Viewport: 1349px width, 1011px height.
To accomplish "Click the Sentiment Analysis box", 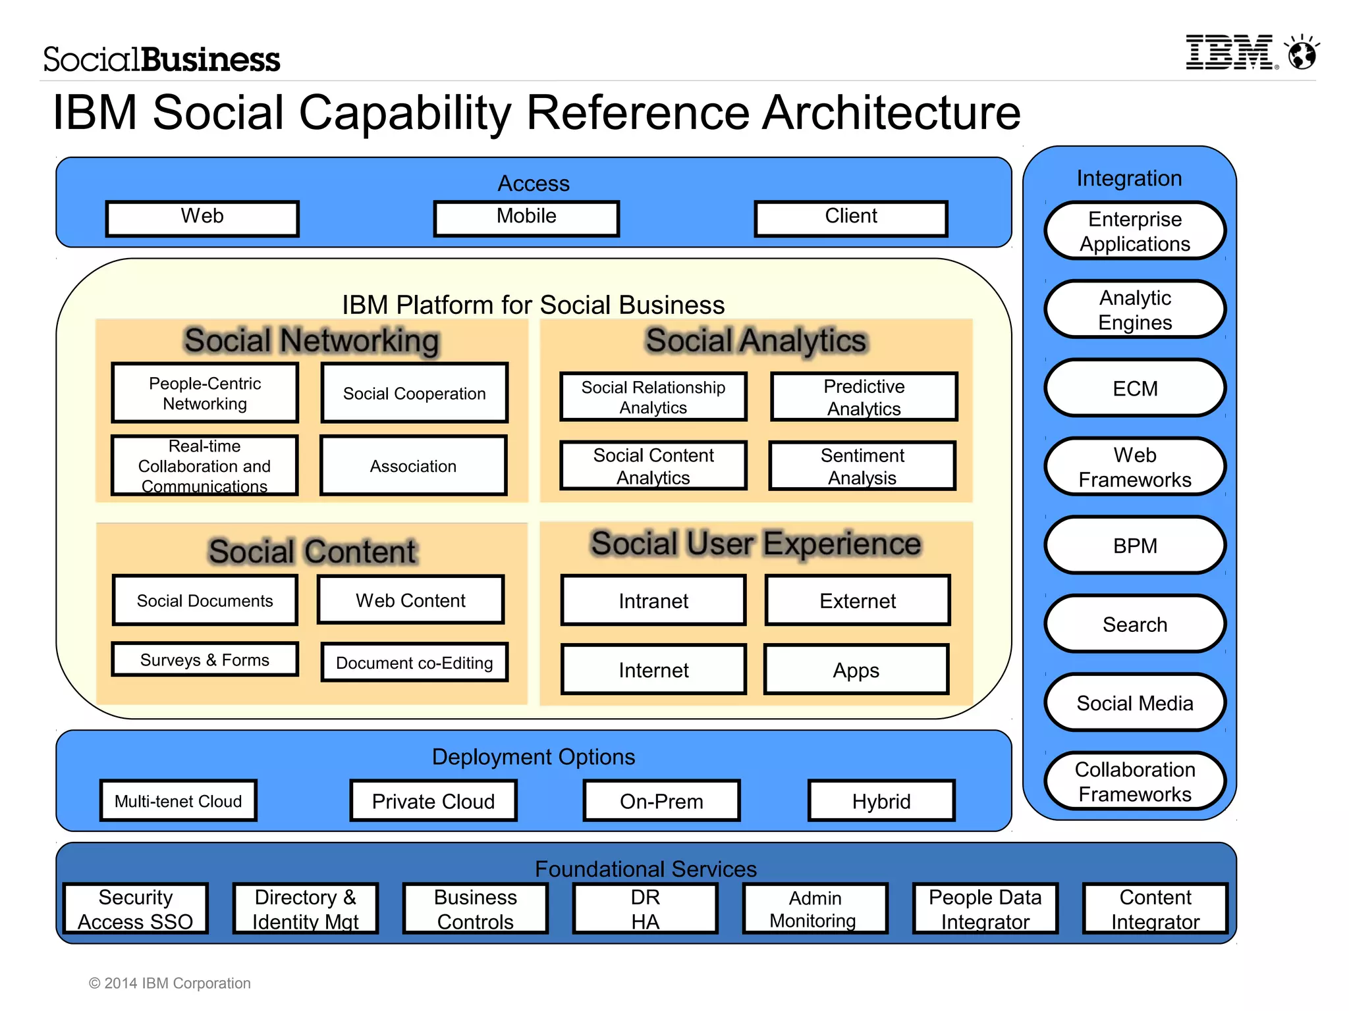I will 862,466.
